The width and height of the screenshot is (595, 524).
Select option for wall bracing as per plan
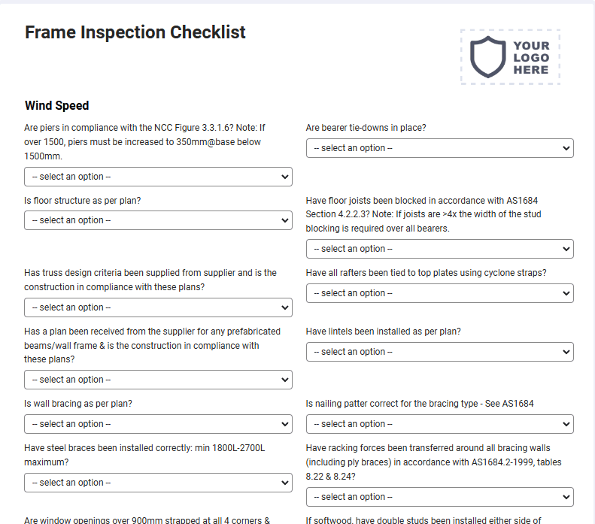(x=158, y=424)
